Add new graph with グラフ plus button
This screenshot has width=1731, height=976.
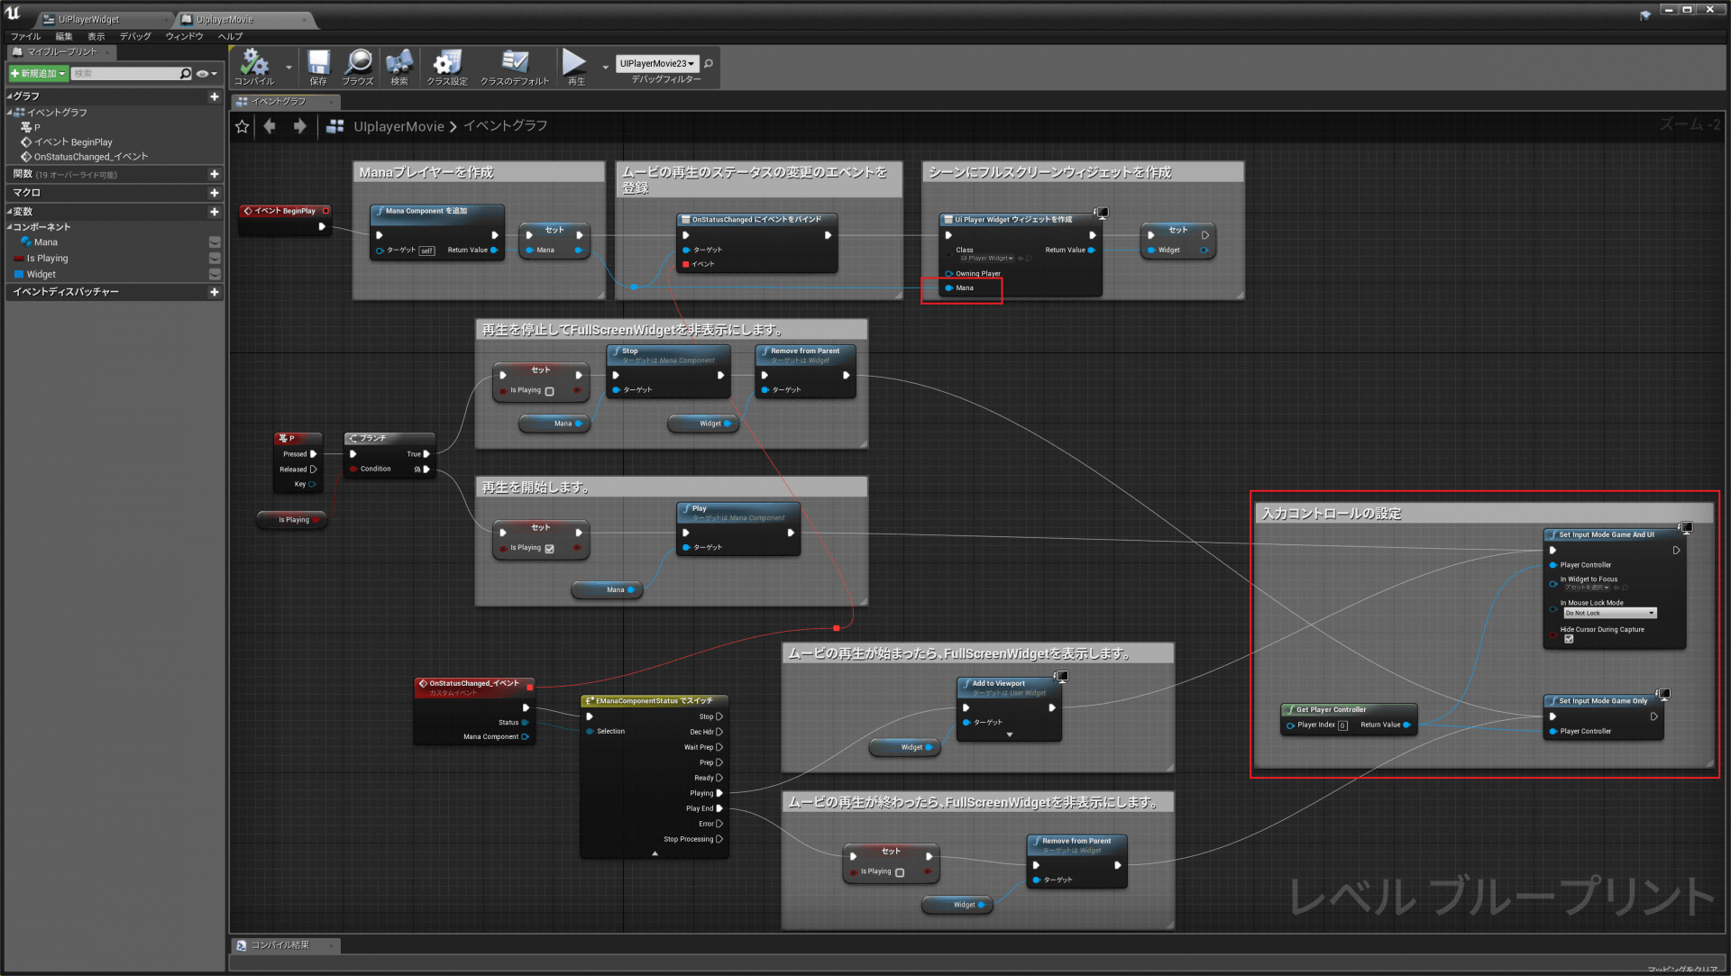click(215, 96)
